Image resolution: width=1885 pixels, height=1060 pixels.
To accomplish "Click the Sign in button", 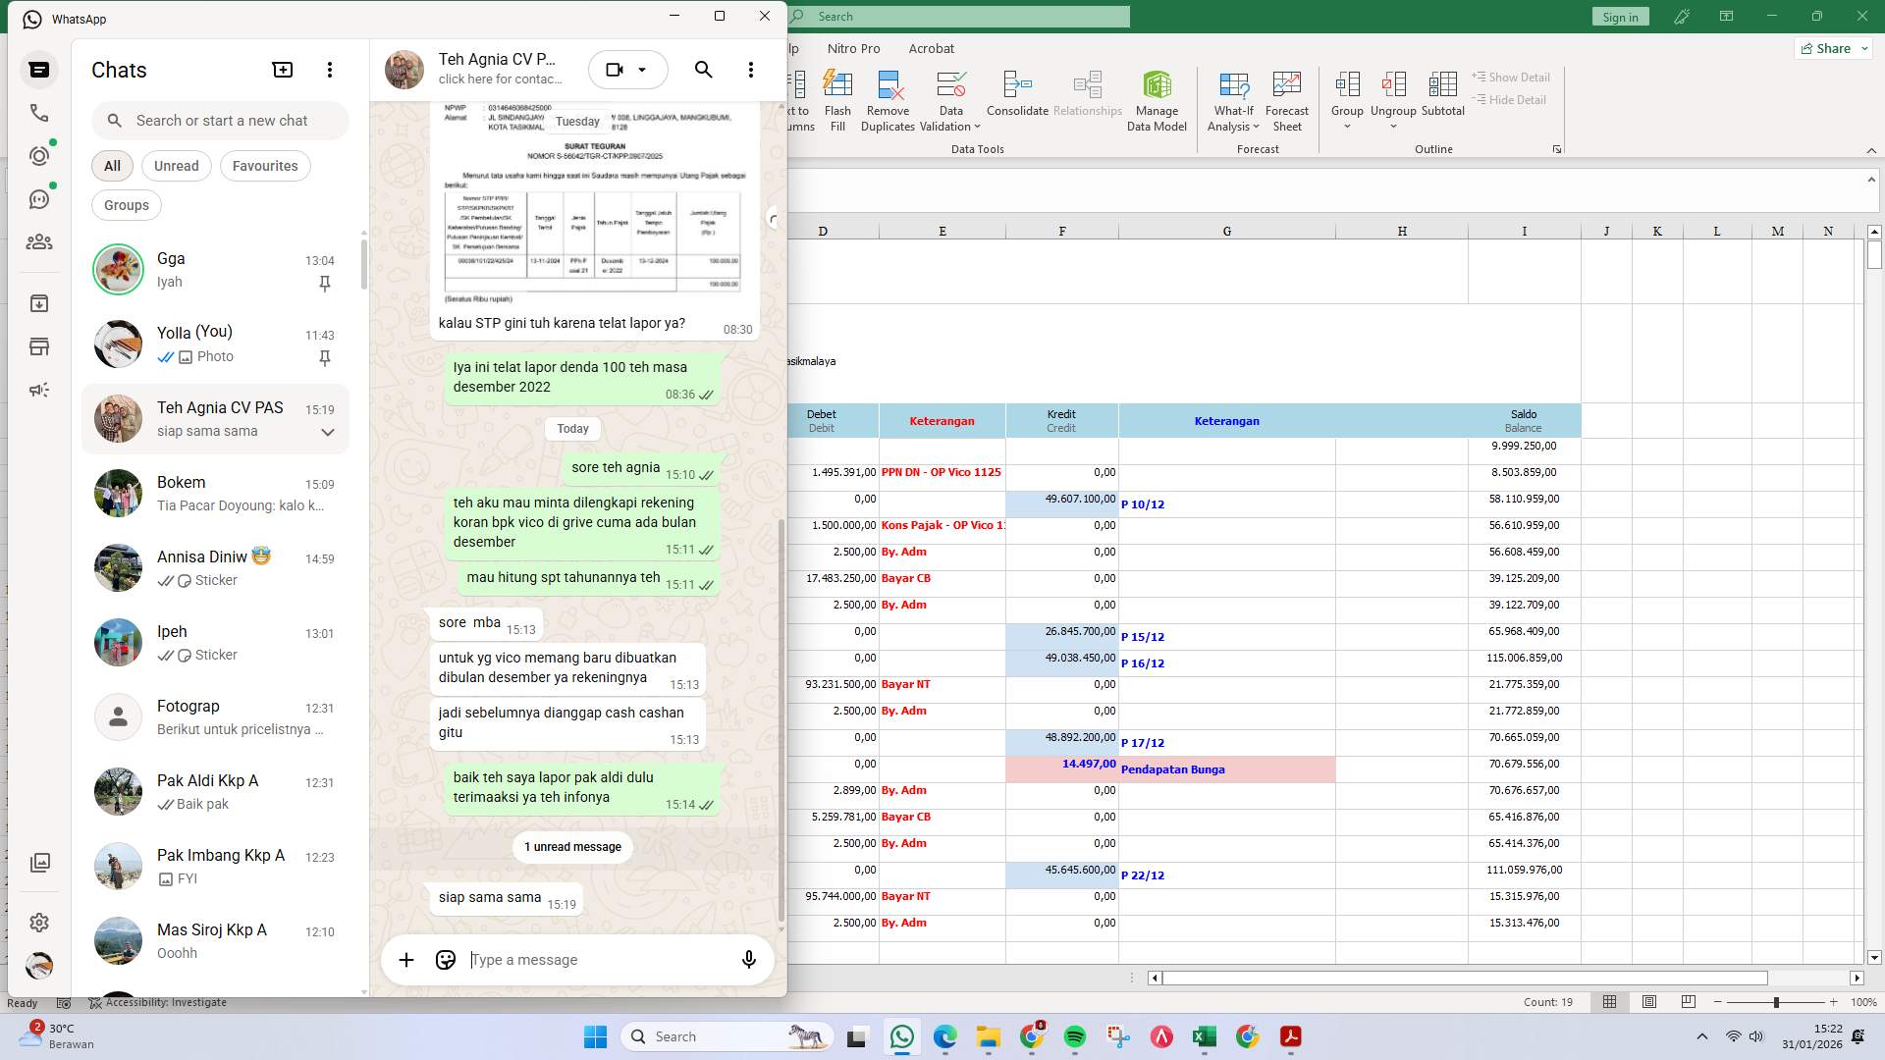I will click(x=1620, y=16).
